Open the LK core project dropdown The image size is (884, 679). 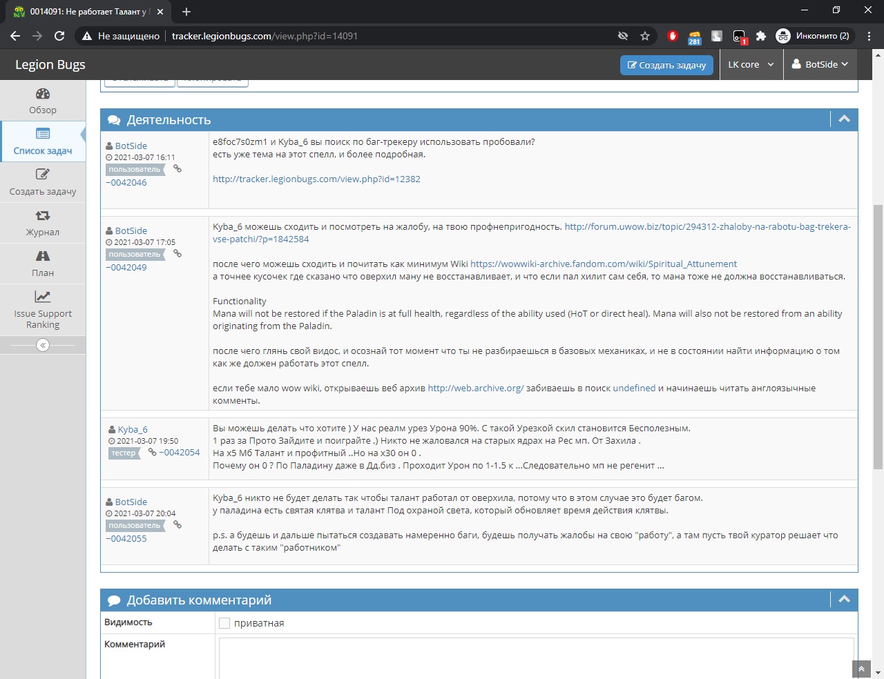(751, 64)
